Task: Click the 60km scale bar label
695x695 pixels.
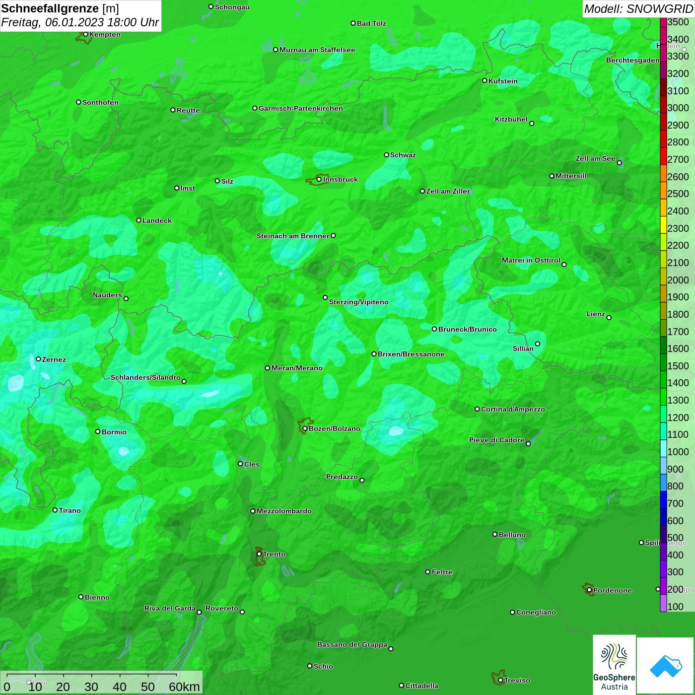Action: point(184,687)
